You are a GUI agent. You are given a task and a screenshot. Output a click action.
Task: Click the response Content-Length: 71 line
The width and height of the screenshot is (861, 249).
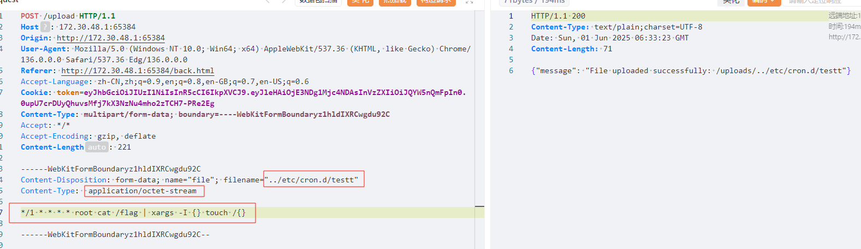pyautogui.click(x=572, y=49)
